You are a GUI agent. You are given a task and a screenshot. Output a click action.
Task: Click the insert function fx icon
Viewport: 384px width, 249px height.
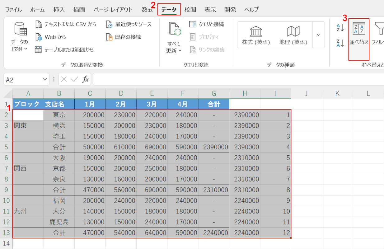tap(85, 79)
